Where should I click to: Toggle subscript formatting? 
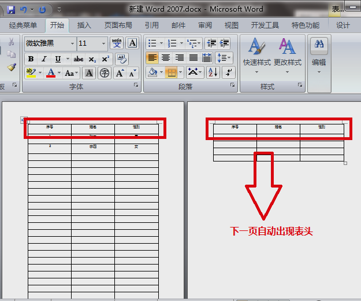(x=92, y=59)
